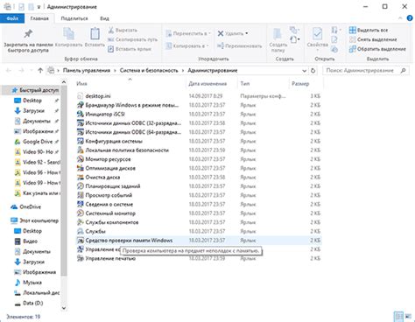Select OneDrive in navigation pane

26,207
